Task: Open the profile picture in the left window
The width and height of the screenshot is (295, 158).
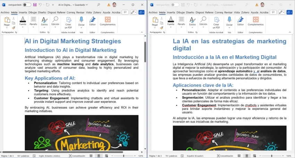Action: click(115, 5)
